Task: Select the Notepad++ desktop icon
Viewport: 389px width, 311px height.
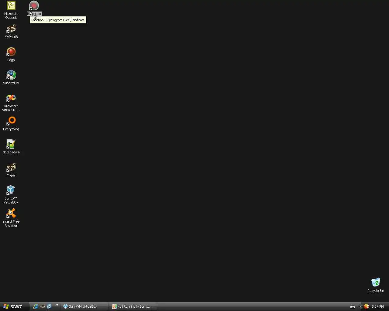Action: pos(11,147)
